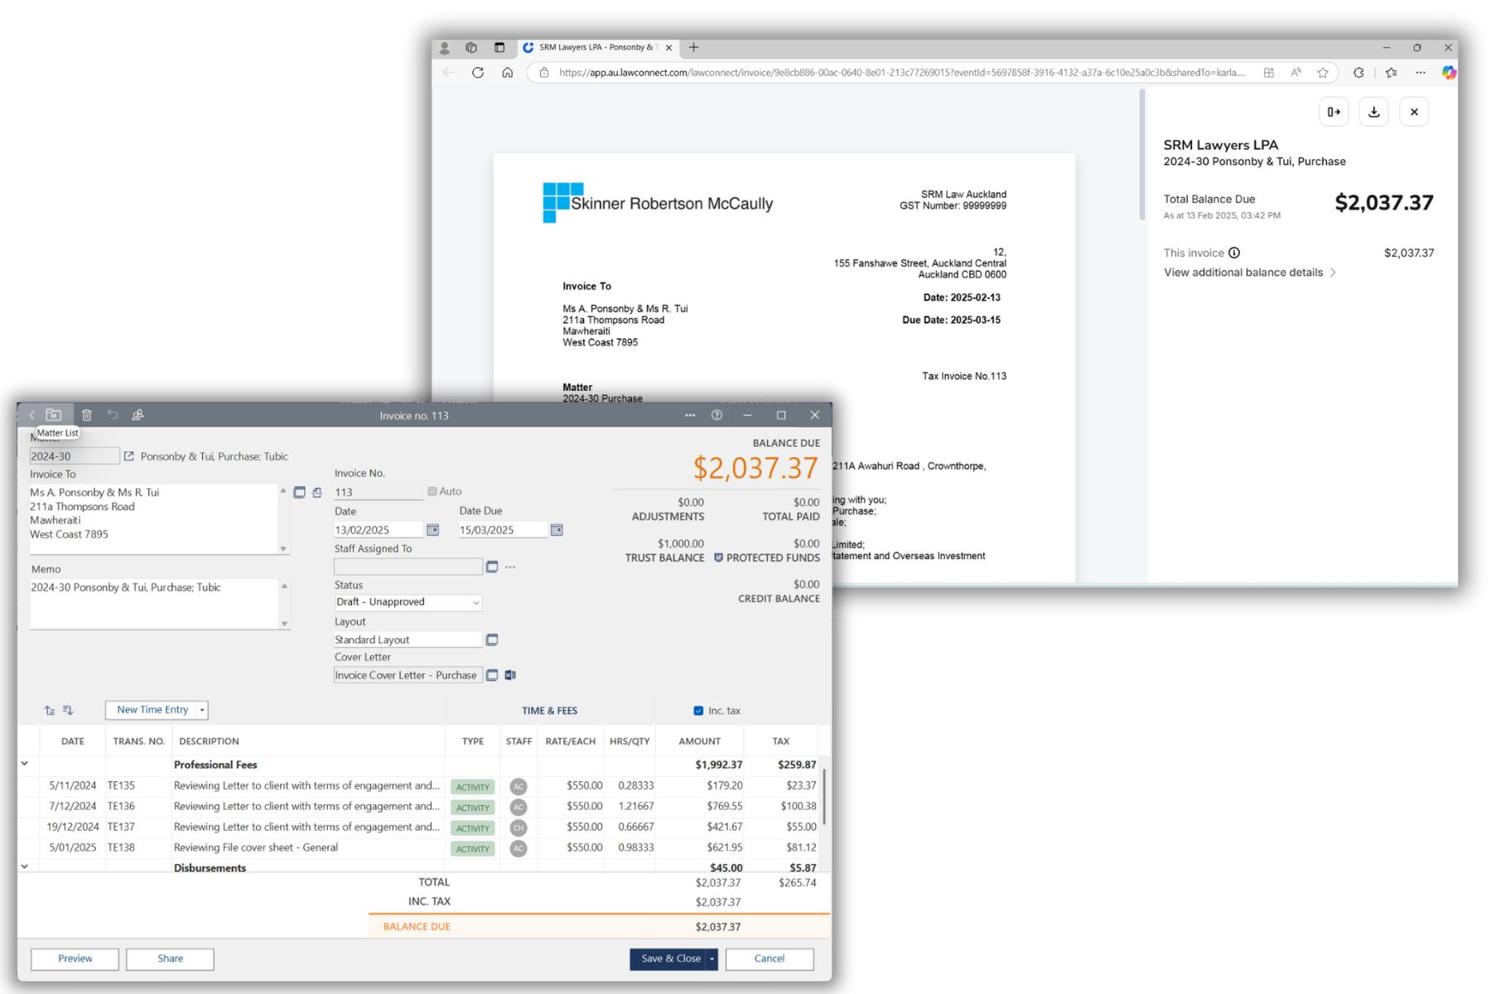Open the calendar picker for Date field
The width and height of the screenshot is (1491, 994).
click(x=432, y=530)
